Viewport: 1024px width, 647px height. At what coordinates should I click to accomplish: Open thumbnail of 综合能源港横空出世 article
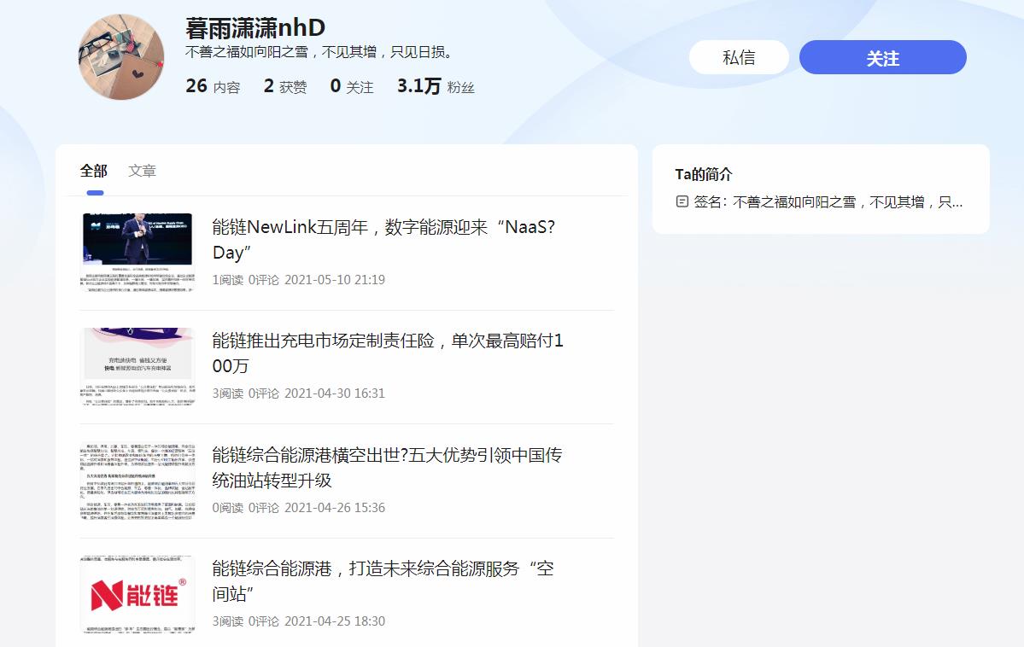138,481
